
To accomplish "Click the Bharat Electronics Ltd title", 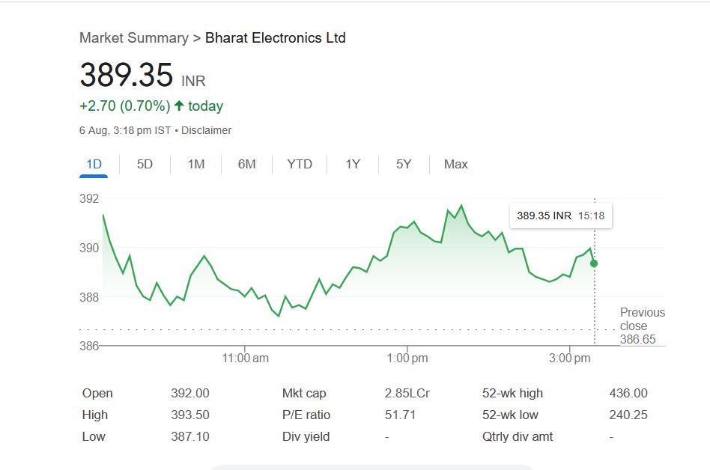I will (276, 38).
